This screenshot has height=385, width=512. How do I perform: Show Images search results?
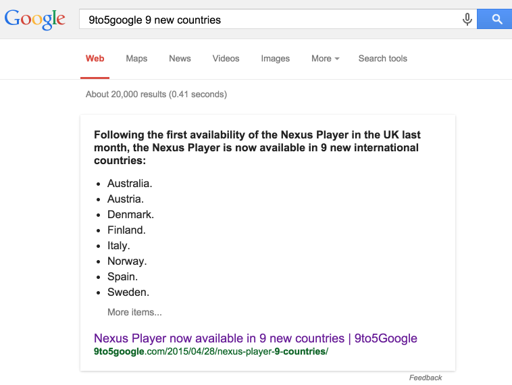275,59
